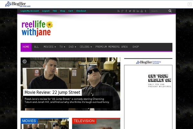The width and height of the screenshot is (193, 129).
Task: Click the Movies section thumbnail image
Action: point(45,124)
